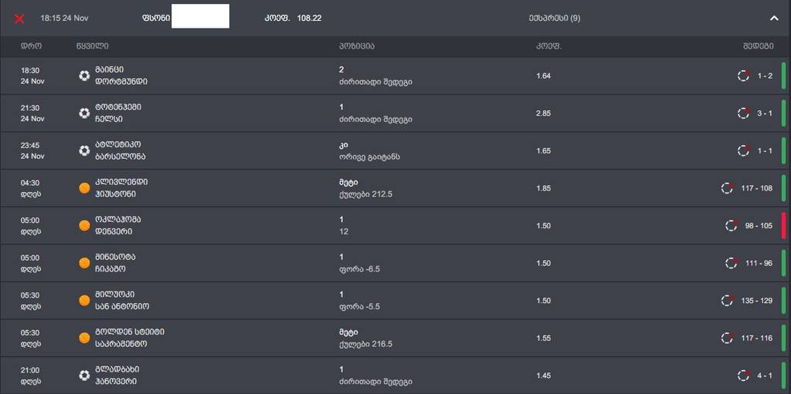Click the team names გლადბახი / ჰანოვერი
The height and width of the screenshot is (394, 791).
tap(117, 375)
